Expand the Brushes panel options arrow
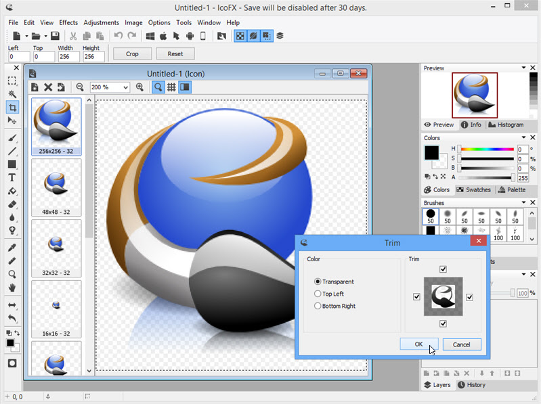541x404 pixels. point(524,203)
